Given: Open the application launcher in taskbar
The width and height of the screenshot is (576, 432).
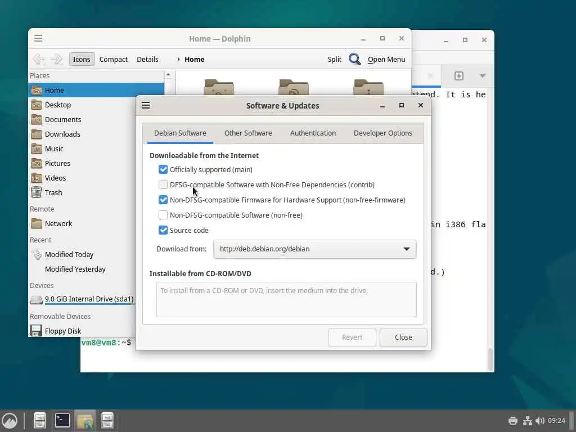Looking at the screenshot, I should (x=10, y=421).
